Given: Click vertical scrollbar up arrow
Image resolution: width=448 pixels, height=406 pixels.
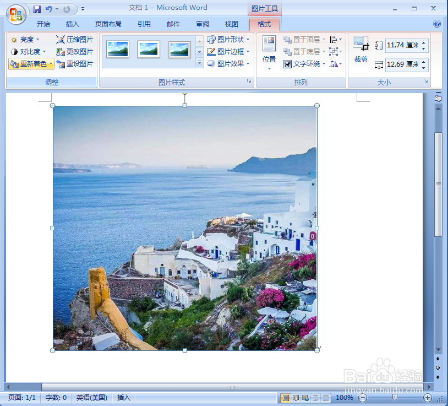Looking at the screenshot, I should click(x=438, y=109).
